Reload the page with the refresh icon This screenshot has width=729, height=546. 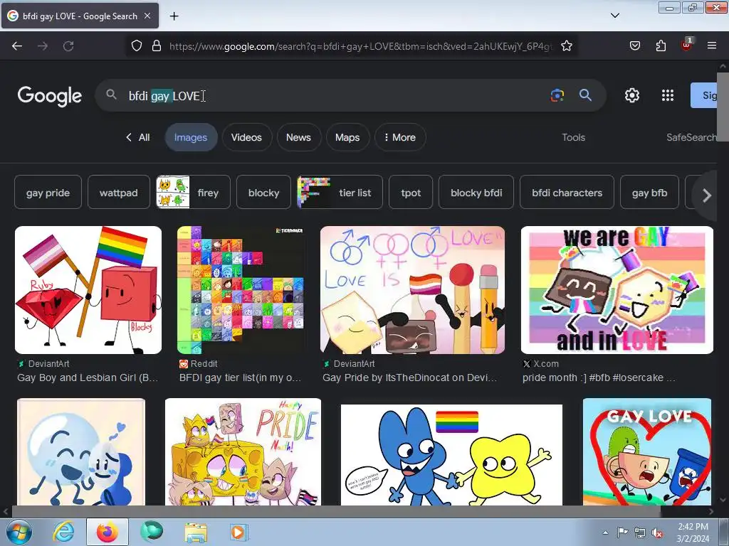coord(68,46)
